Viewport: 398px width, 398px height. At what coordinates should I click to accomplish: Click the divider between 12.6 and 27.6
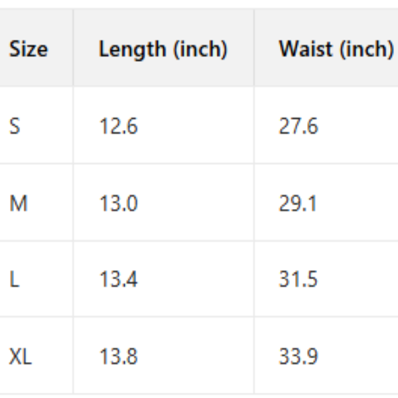253,126
